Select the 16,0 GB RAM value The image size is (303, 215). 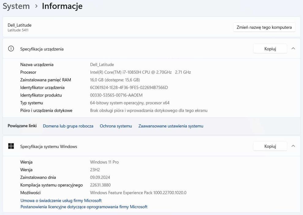click(115, 80)
